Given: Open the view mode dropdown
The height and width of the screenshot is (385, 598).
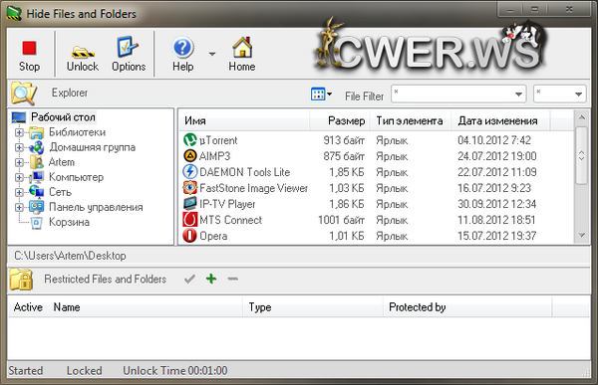Looking at the screenshot, I should tap(321, 94).
